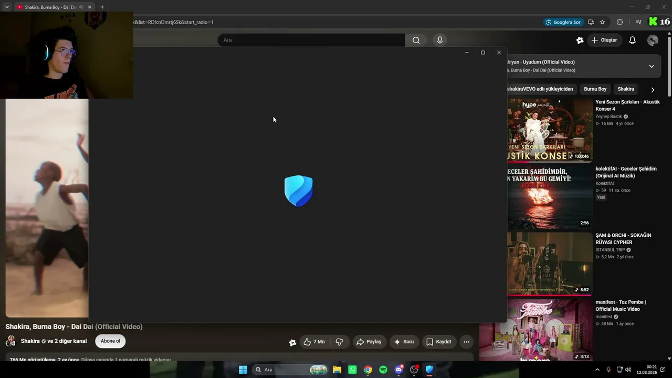Mute the Shakira tab via its speaker icon
672x378 pixels.
point(81,7)
